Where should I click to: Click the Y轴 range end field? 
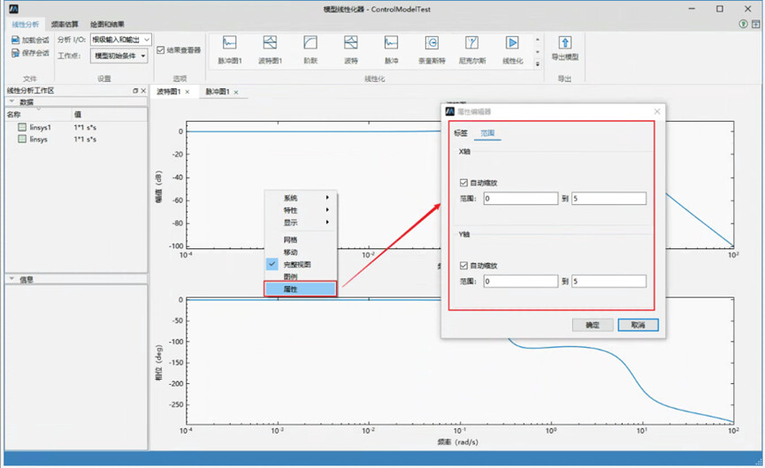[608, 281]
